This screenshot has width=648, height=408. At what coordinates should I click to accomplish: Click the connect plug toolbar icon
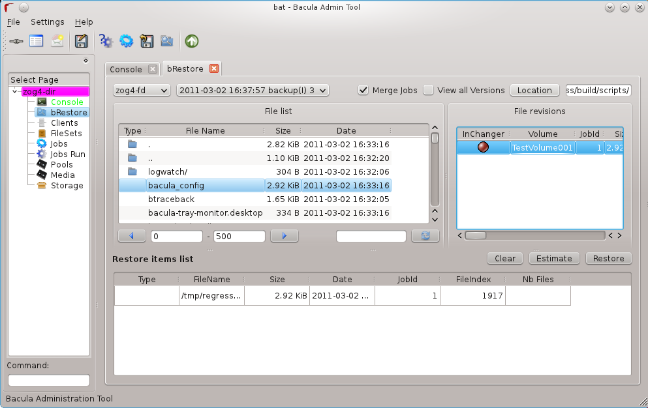coord(16,41)
